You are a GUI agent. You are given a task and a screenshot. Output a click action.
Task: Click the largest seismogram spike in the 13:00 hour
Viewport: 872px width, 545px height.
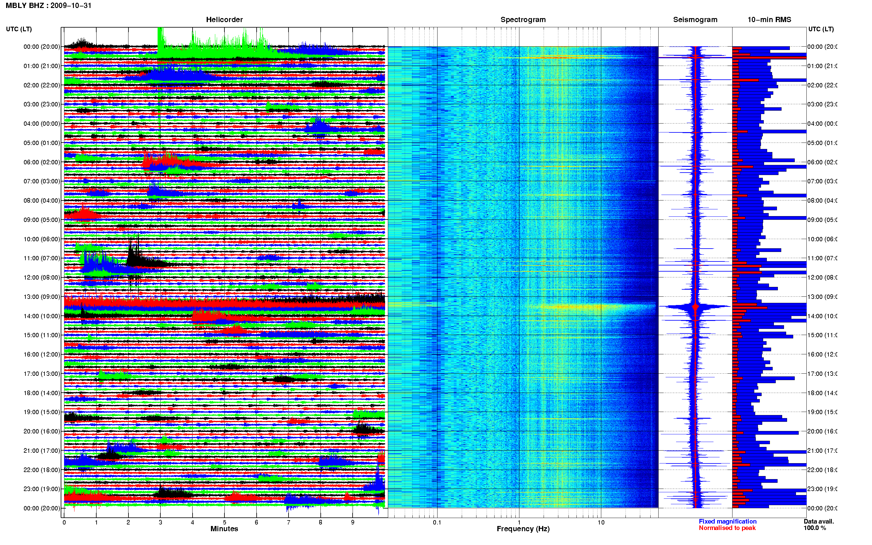695,307
